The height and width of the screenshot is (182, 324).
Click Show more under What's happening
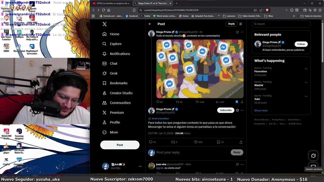pyautogui.click(x=261, y=110)
